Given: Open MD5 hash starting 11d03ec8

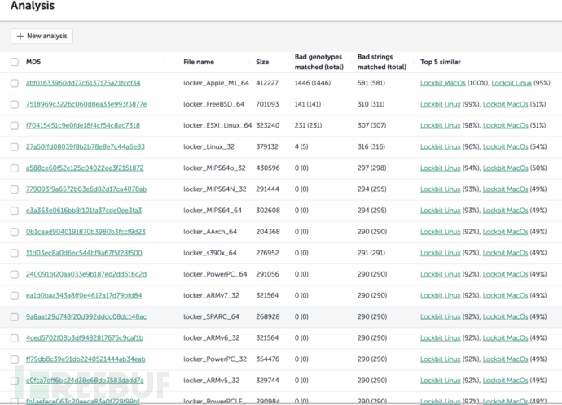Looking at the screenshot, I should 84,253.
